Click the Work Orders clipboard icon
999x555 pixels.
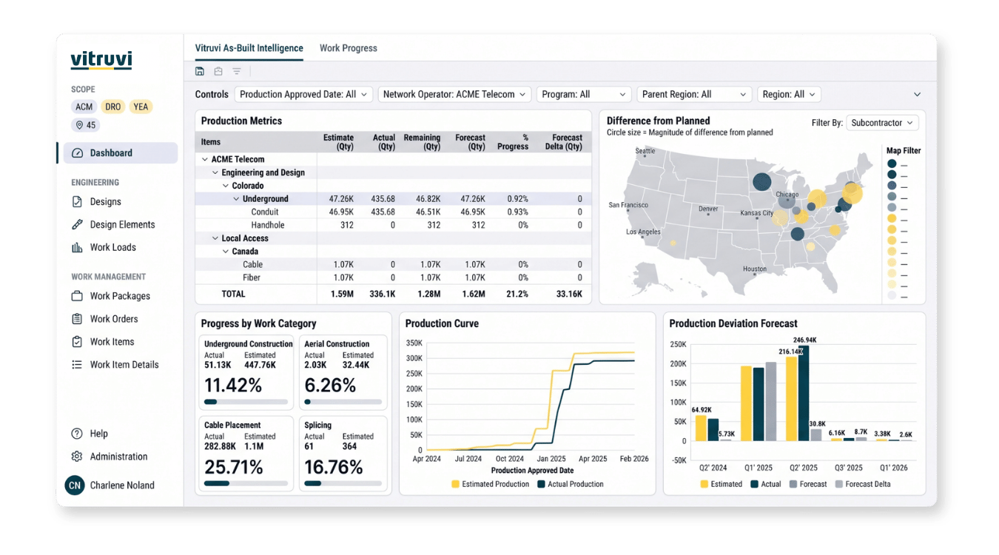[77, 319]
